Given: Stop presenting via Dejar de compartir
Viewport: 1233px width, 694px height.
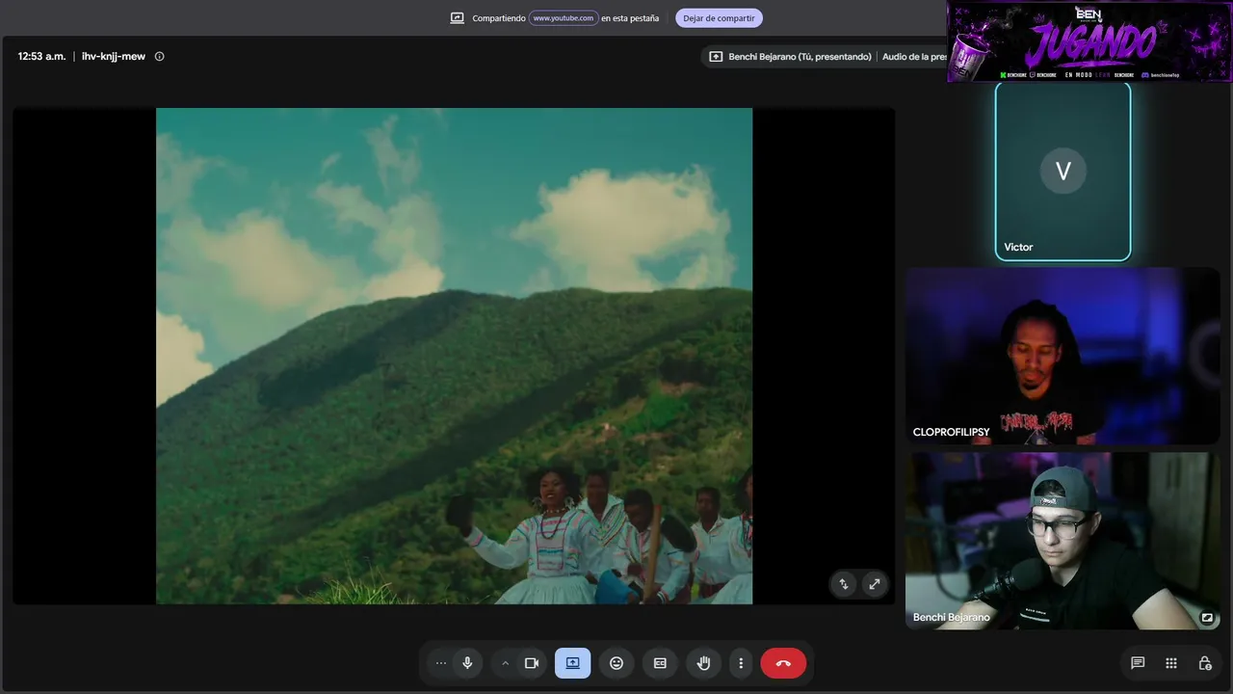Looking at the screenshot, I should [719, 18].
